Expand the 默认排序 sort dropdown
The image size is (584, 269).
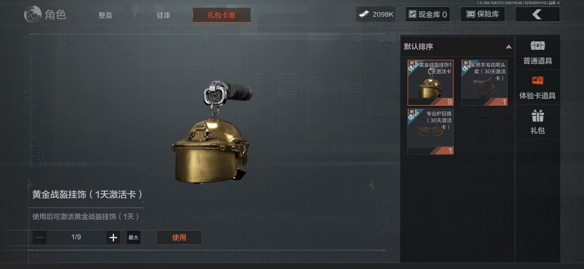(457, 46)
